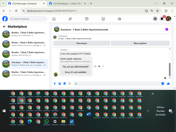The width and height of the screenshot is (176, 132).
Task: Send 'Yes, are you still interested?' quick reply
Action: tap(76, 67)
